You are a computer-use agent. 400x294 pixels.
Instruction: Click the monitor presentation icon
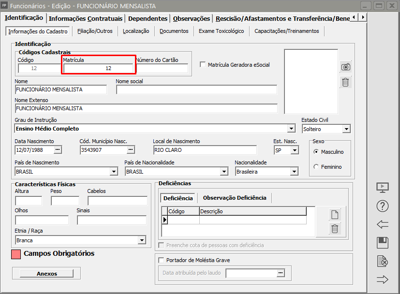coord(383,188)
